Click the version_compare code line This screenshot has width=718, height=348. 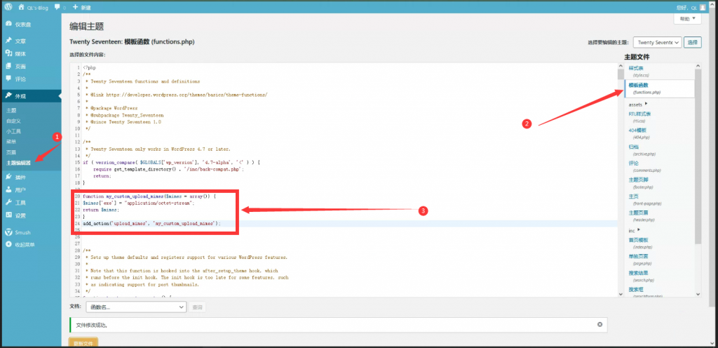coord(172,162)
